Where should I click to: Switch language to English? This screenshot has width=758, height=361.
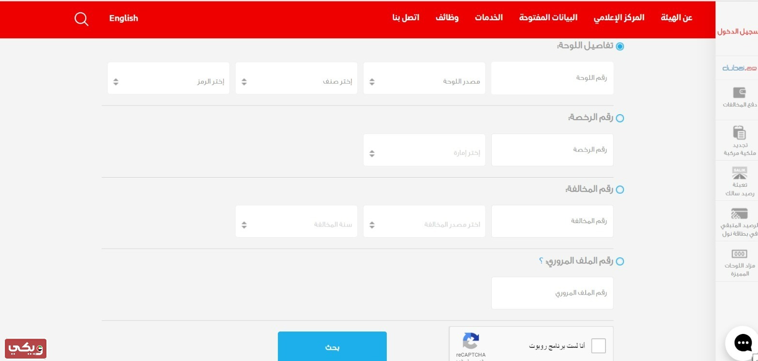[123, 18]
